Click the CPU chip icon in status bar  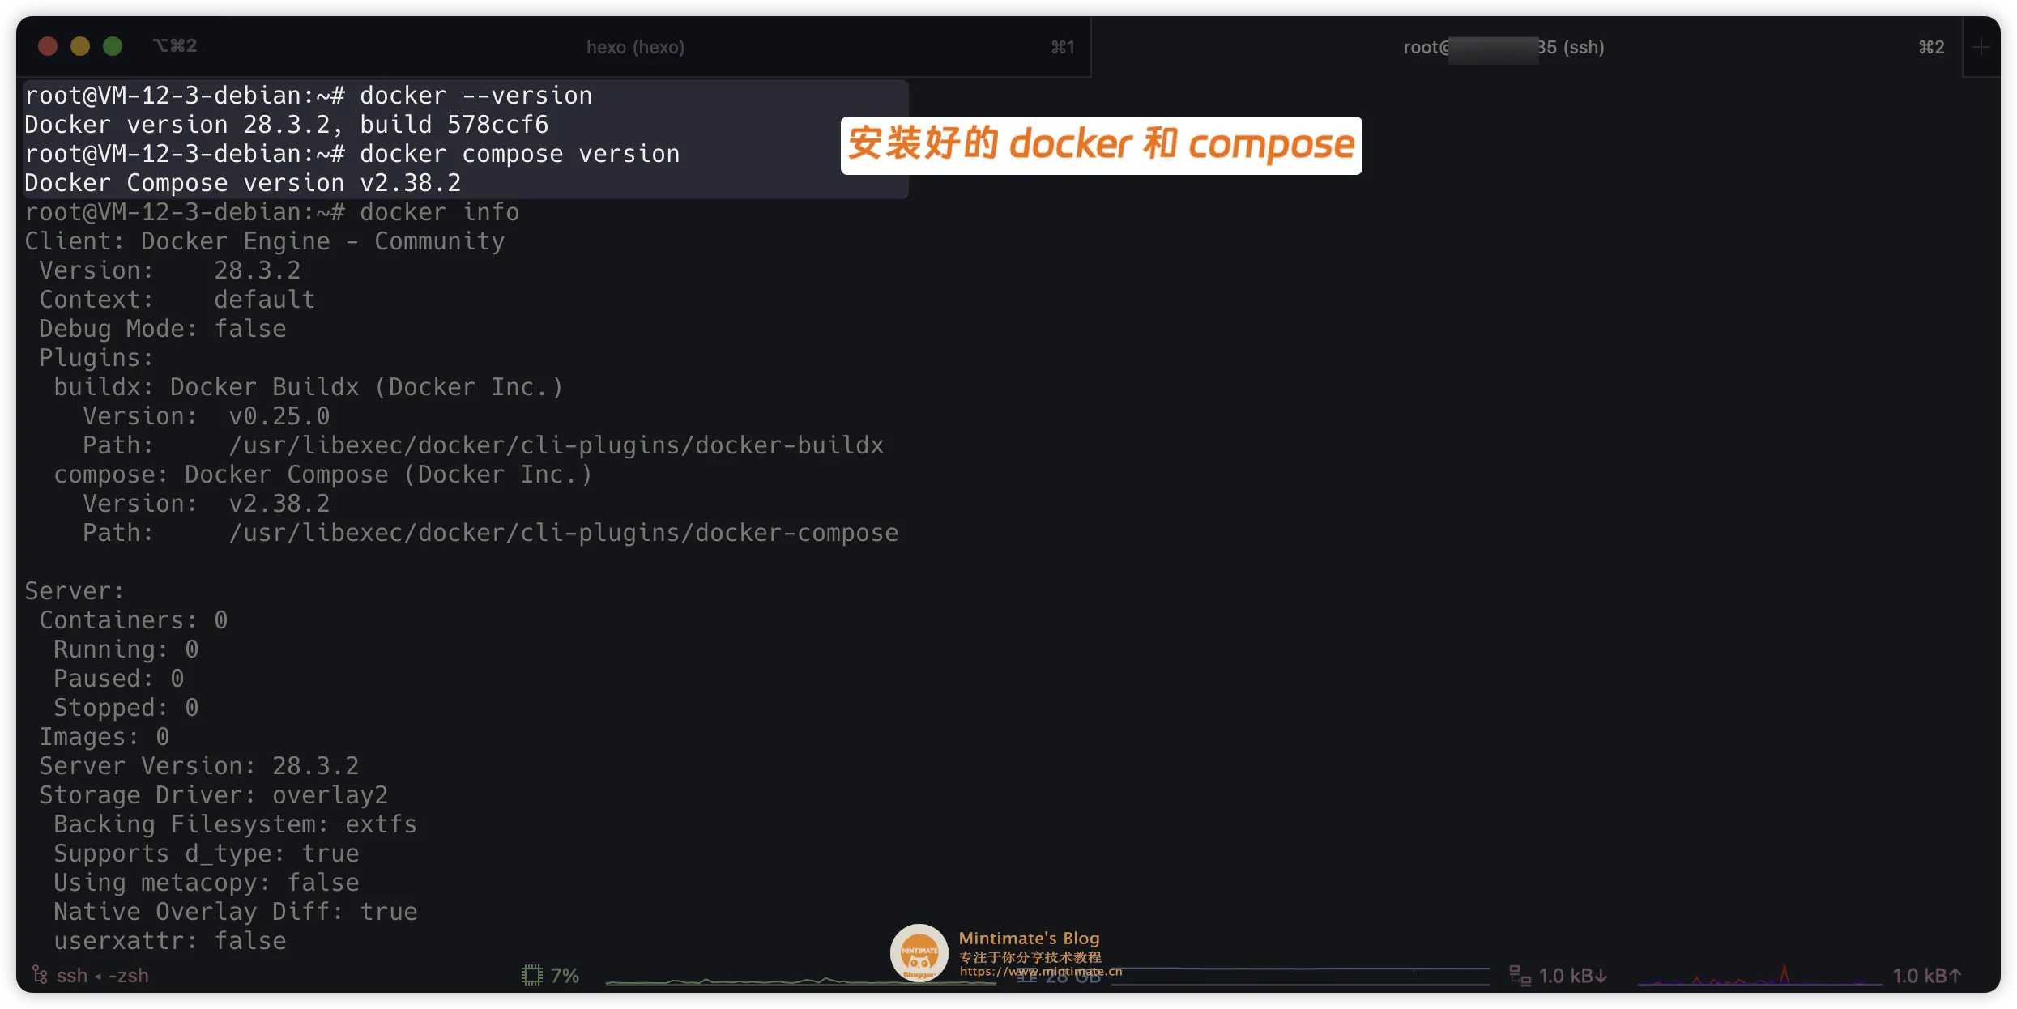tap(531, 975)
